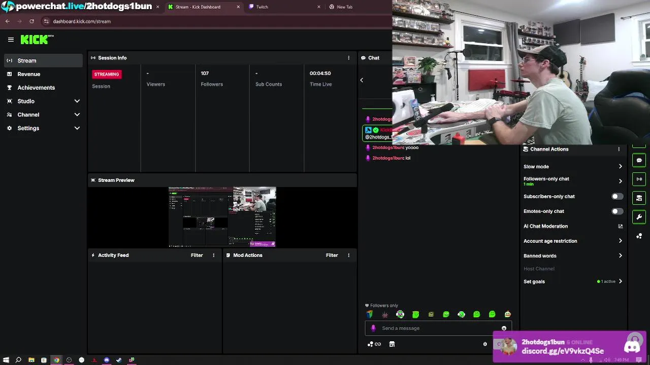This screenshot has height=365, width=650.
Task: Open the broadcast signal sidebar icon
Action: [639, 179]
